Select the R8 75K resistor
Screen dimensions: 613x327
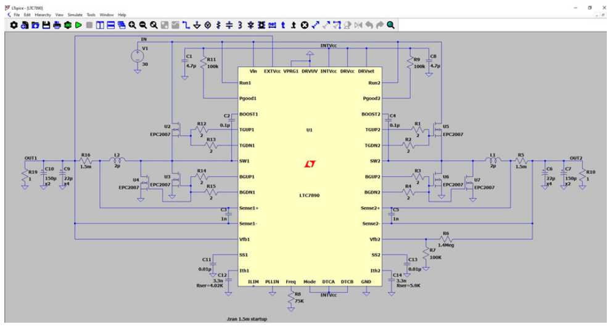pyautogui.click(x=291, y=299)
